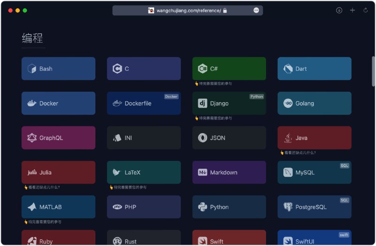The image size is (376, 246).
Task: Click the padlock icon in address bar
Action: pos(225,10)
